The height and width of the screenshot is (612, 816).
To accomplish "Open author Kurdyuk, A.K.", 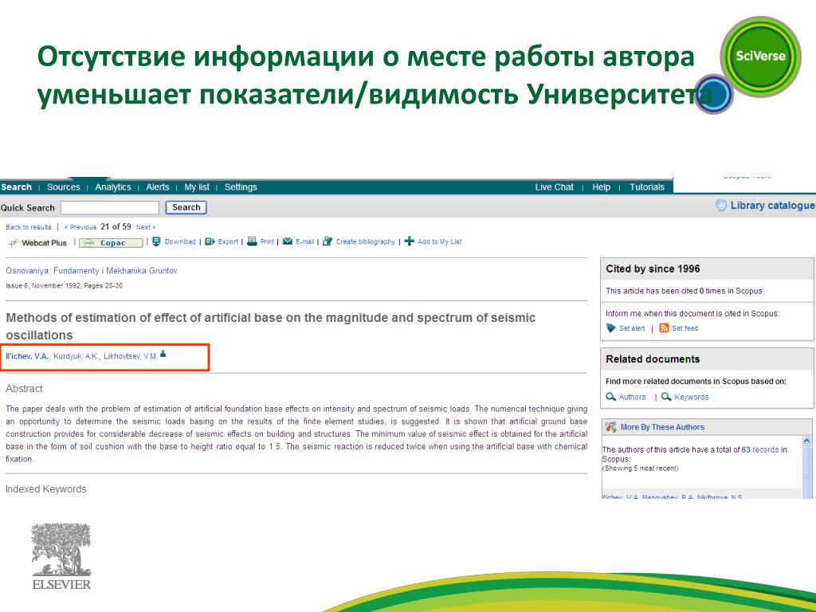I will (x=76, y=356).
